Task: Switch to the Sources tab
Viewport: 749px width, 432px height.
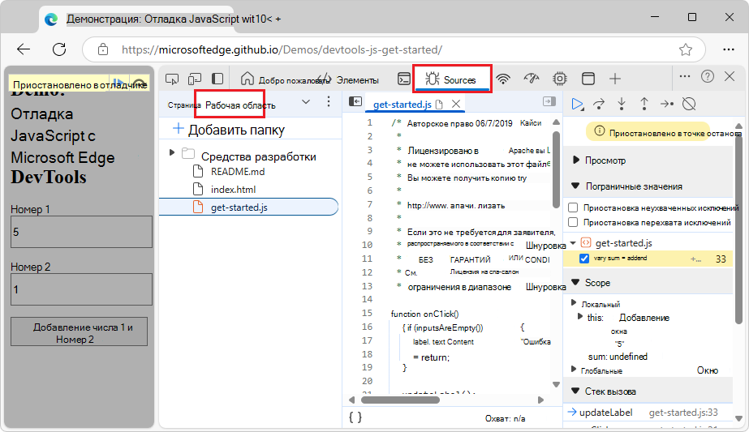Action: click(452, 79)
